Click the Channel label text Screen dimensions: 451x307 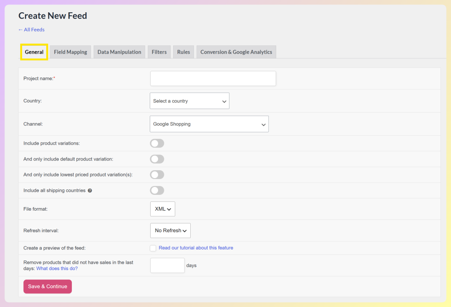[33, 124]
